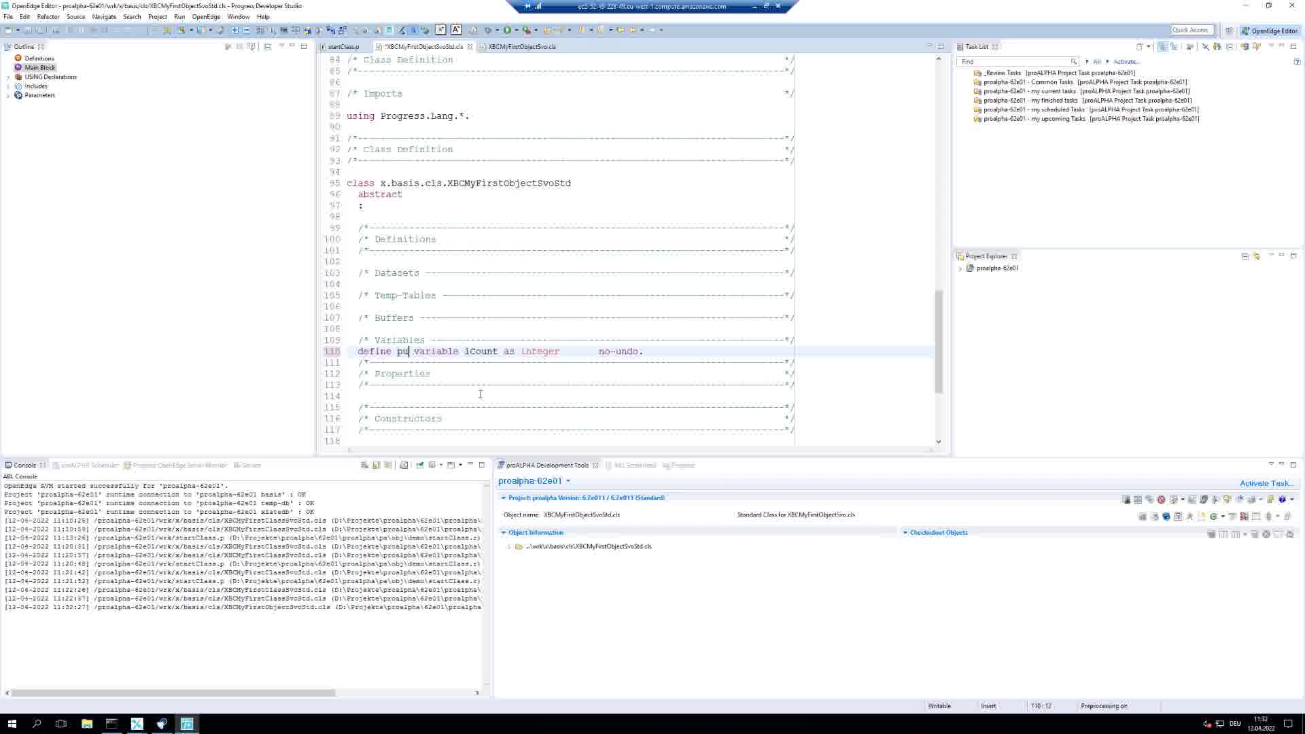
Task: Click the Open Perspective icon beside Quick Access
Action: 1229,31
